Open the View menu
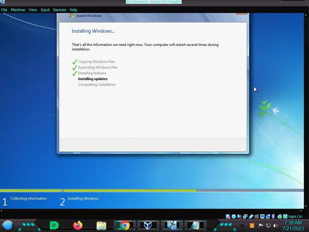Image resolution: width=309 pixels, height=232 pixels. click(x=33, y=10)
